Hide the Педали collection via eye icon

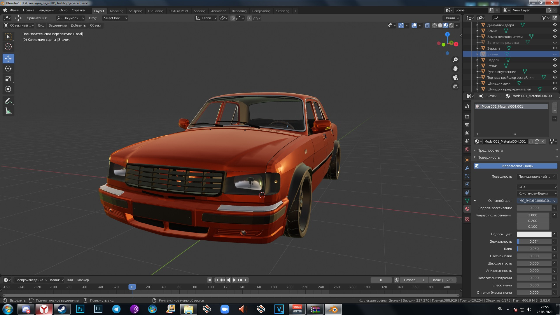(x=555, y=60)
